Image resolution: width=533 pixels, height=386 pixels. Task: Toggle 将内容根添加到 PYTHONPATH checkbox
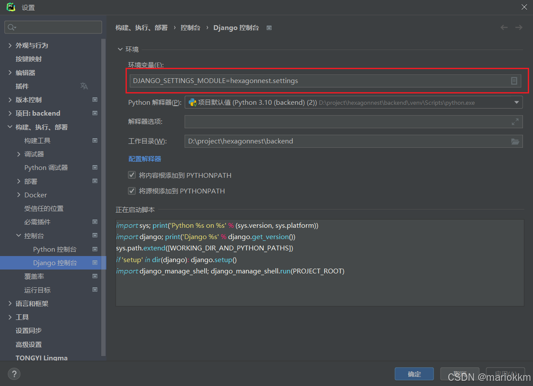pyautogui.click(x=132, y=175)
